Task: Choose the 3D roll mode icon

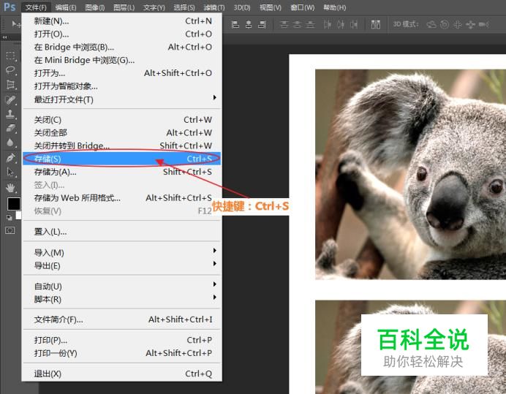Action: coord(445,24)
